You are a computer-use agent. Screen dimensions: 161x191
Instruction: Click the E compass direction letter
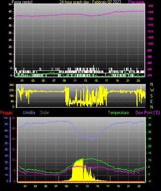(x=151, y=102)
